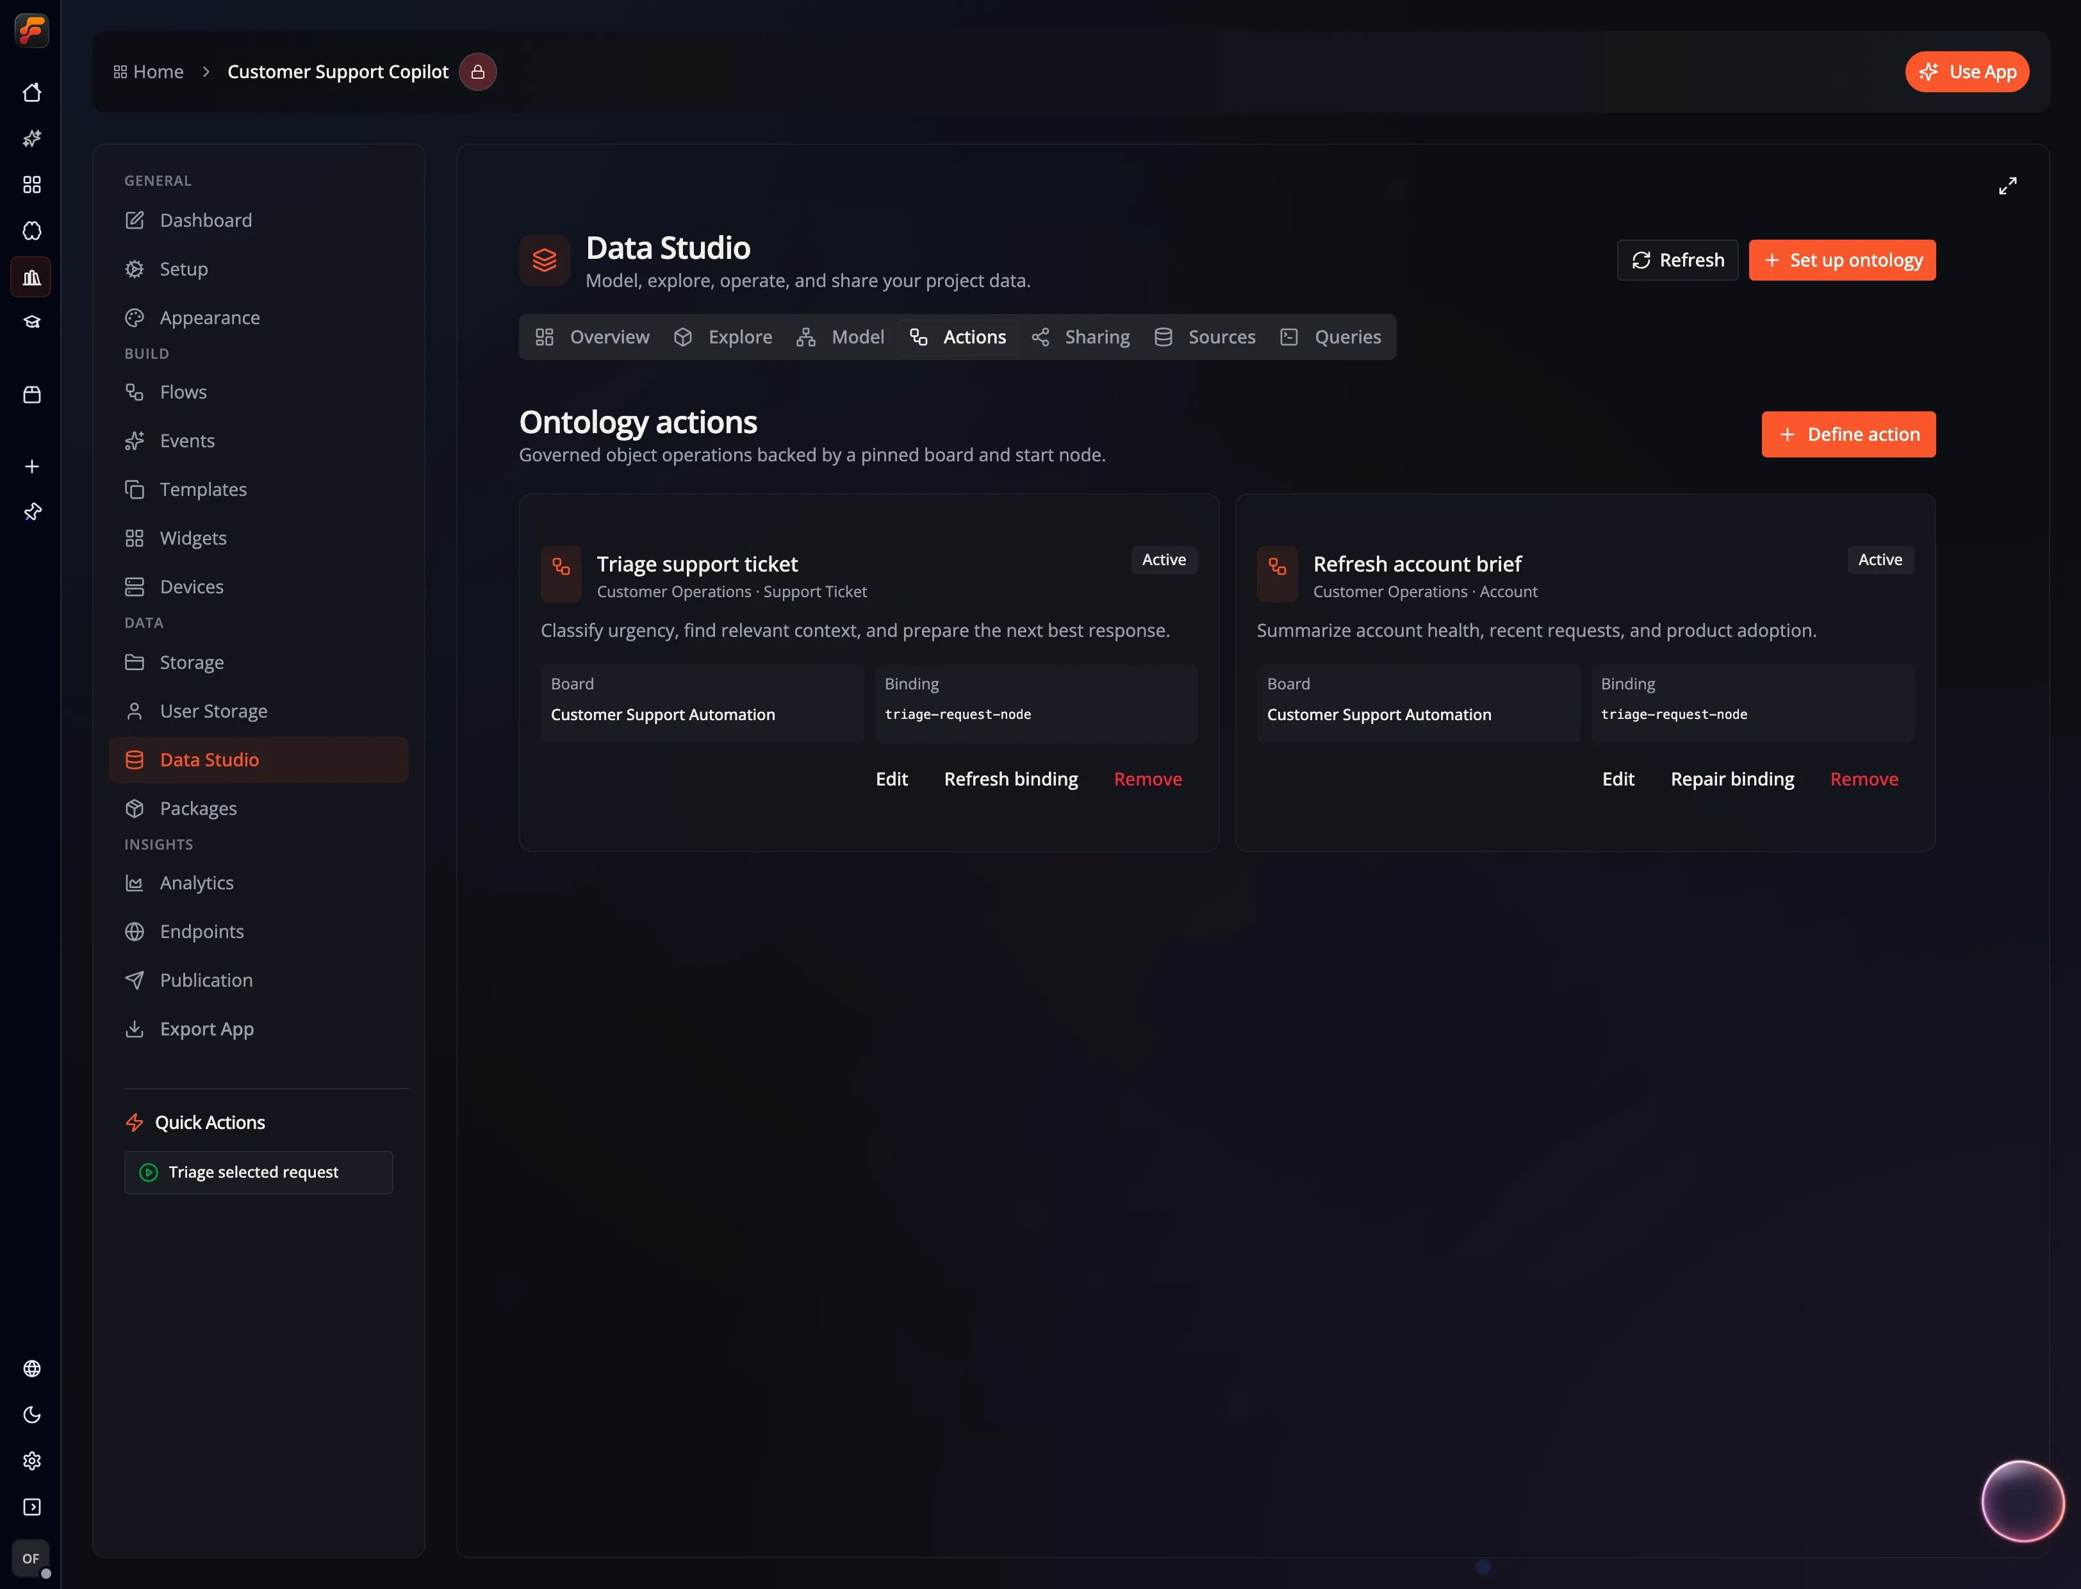Open the Queries tab
This screenshot has height=1589, width=2081.
point(1330,337)
